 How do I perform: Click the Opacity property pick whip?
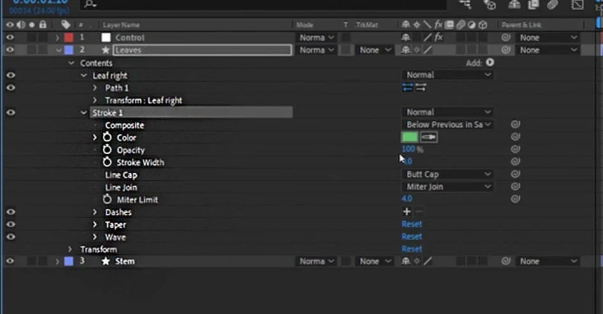pos(515,149)
